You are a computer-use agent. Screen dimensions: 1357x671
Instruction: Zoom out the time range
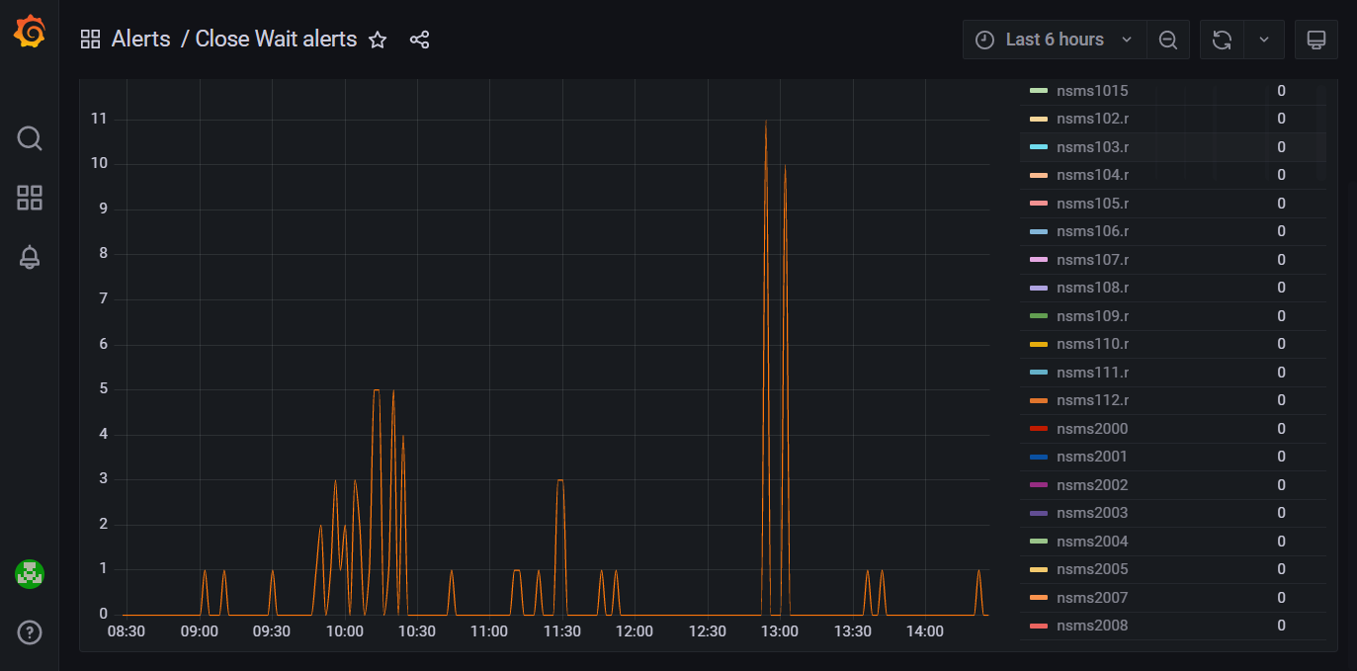pos(1168,40)
